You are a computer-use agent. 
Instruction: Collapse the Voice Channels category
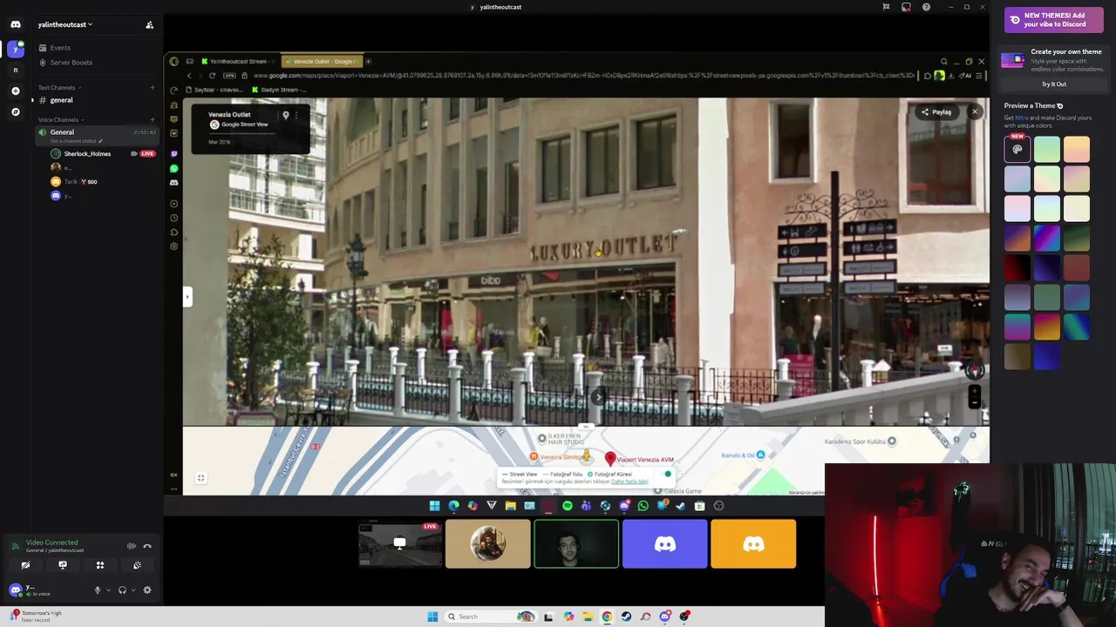tap(59, 119)
